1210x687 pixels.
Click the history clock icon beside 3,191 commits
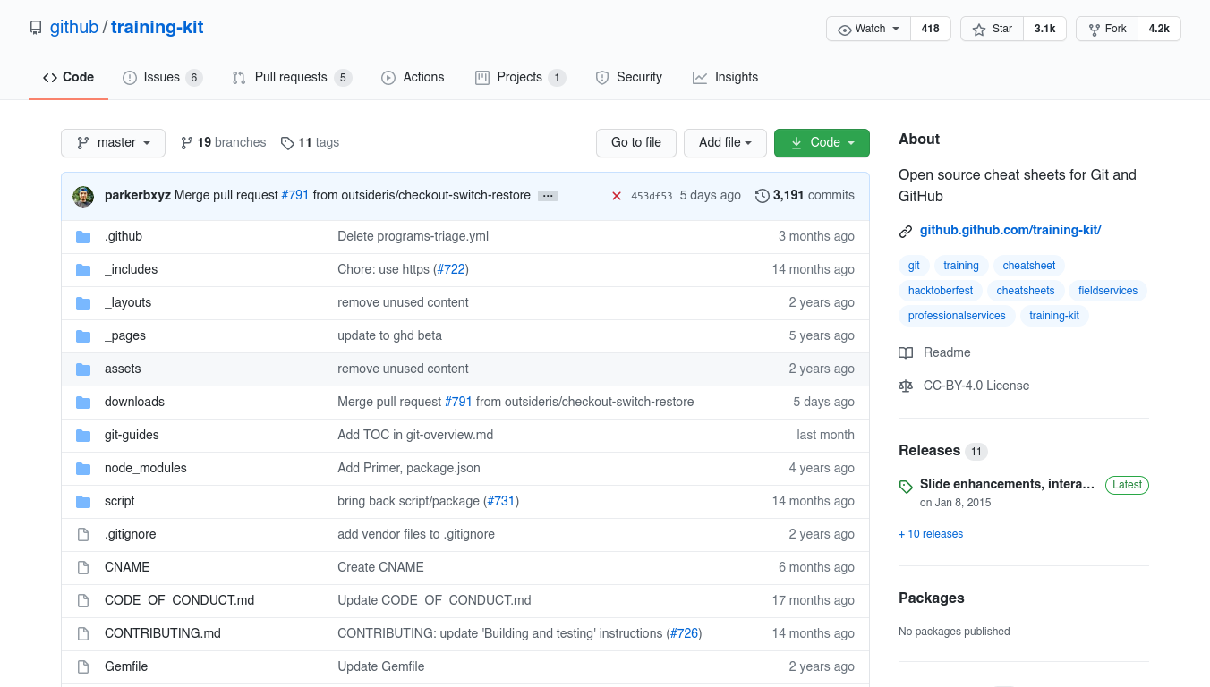pos(763,195)
